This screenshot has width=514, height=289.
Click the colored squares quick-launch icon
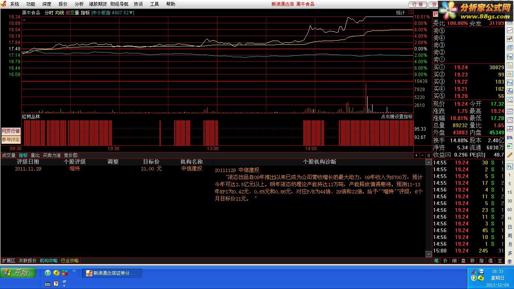[65, 273]
